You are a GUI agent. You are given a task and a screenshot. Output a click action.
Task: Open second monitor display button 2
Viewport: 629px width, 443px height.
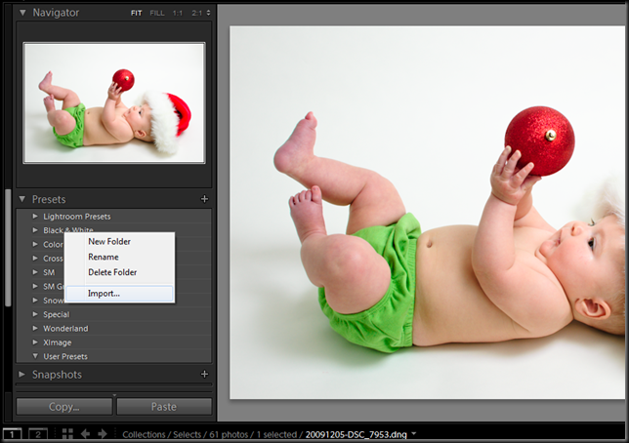point(38,434)
